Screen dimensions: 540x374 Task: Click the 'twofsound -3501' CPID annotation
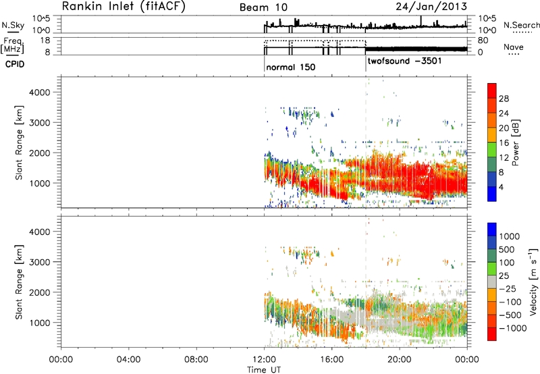(x=404, y=61)
